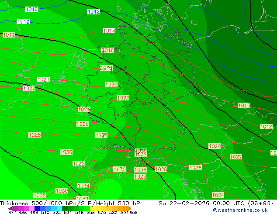Image resolution: width=277 pixels, height=214 pixels.
Task: Click the 1037 label at the map's bottom edge
Action: point(82,198)
